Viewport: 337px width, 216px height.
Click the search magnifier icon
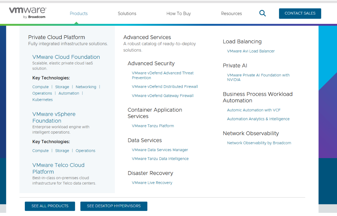click(263, 13)
